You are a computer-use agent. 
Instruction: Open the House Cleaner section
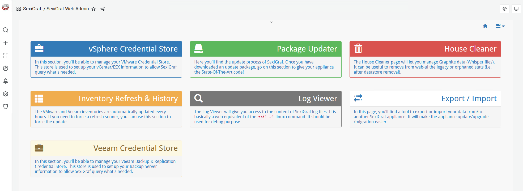click(470, 49)
